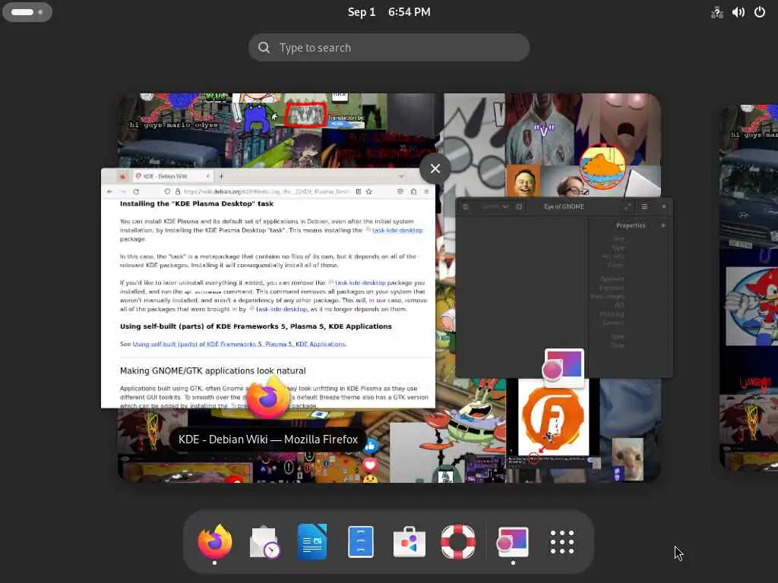The height and width of the screenshot is (583, 778).
Task: Select the Eye of GNOME window thumbnail
Action: pyautogui.click(x=564, y=288)
